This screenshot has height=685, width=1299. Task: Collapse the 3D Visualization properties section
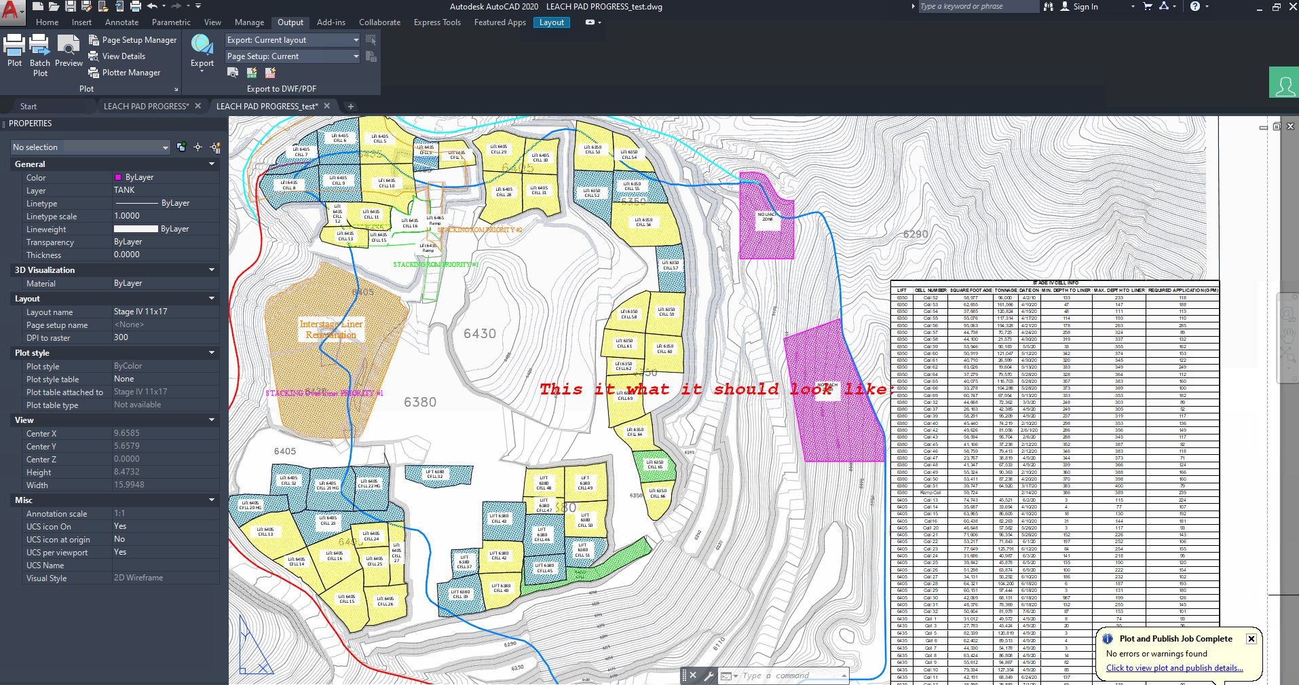[212, 270]
